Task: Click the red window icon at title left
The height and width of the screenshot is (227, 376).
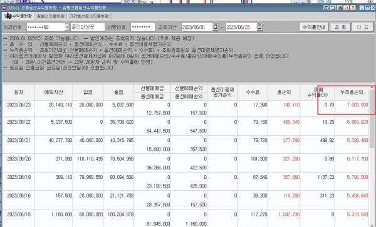Action: (4, 8)
